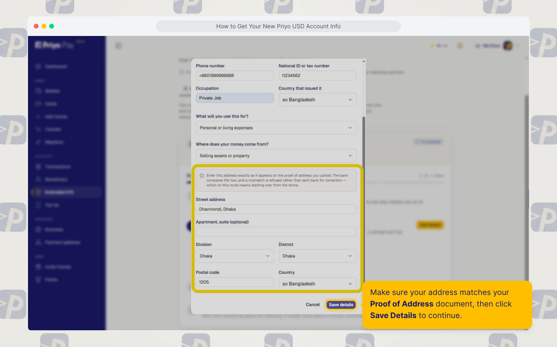Click the Cancel button

(313, 305)
